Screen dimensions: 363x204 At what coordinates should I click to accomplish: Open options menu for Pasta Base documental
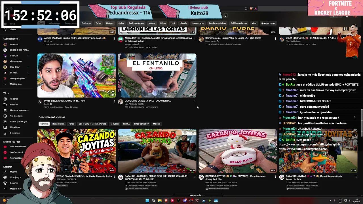click(195, 101)
